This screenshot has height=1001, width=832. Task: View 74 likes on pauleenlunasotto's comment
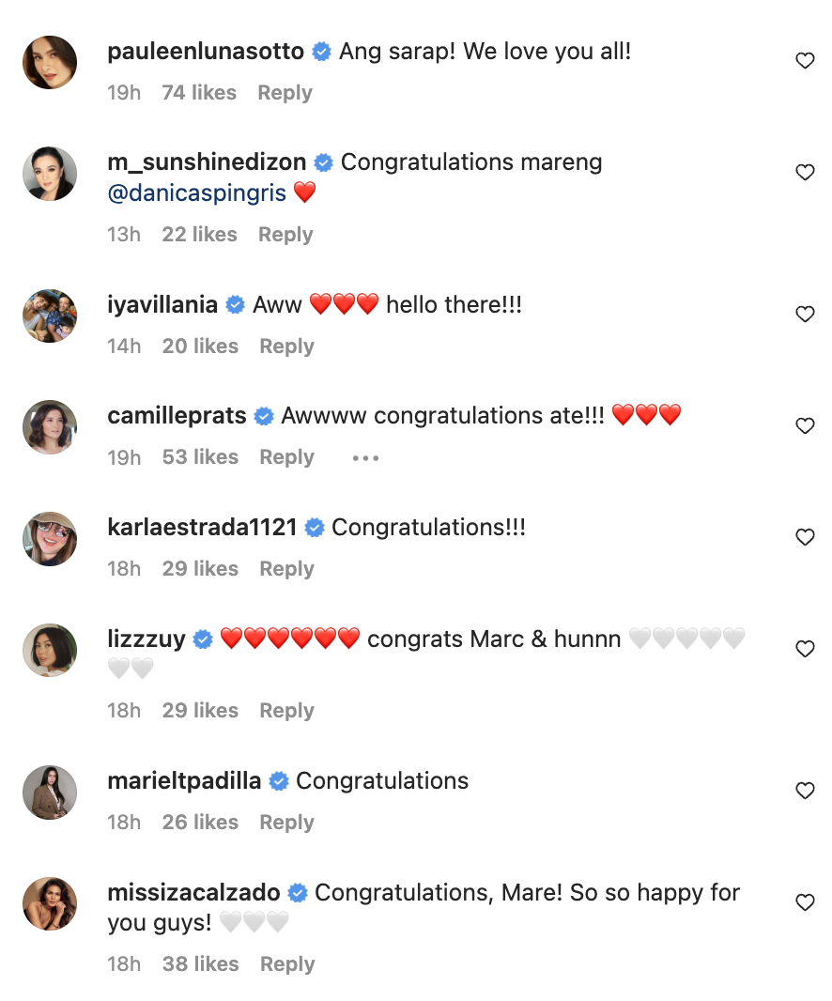[x=198, y=92]
